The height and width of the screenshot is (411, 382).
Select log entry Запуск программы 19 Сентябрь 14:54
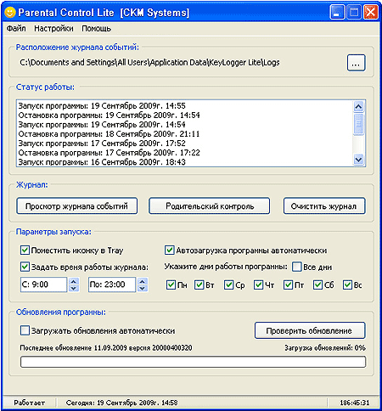coord(102,125)
